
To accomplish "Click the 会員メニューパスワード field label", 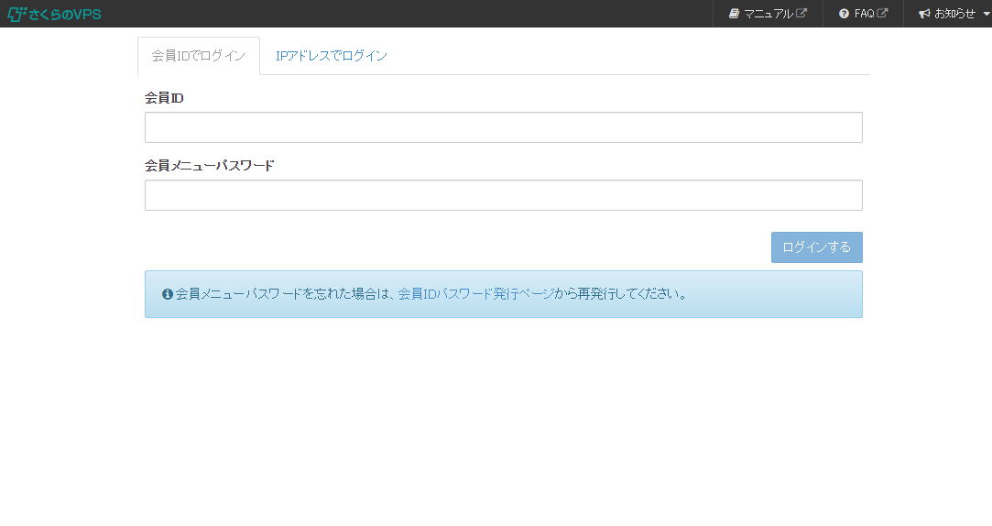I will tap(209, 166).
